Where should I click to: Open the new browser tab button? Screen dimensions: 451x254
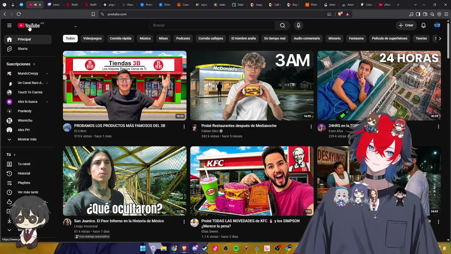pos(398,5)
